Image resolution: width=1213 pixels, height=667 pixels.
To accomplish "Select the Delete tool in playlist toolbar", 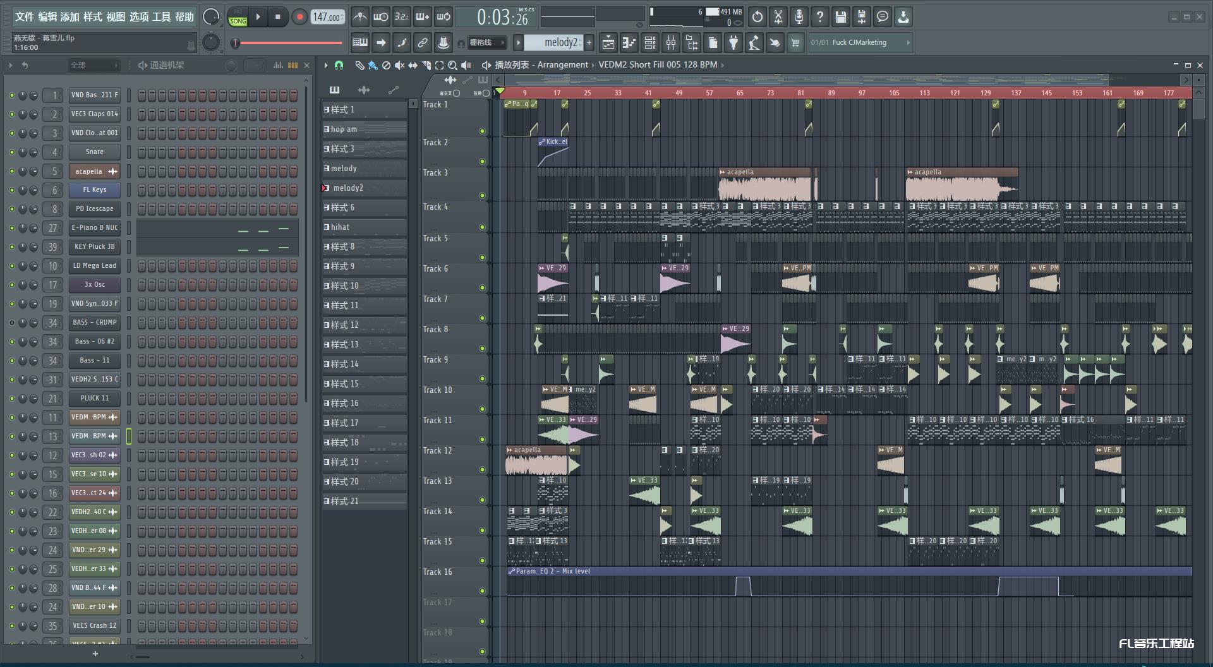I will pos(386,65).
